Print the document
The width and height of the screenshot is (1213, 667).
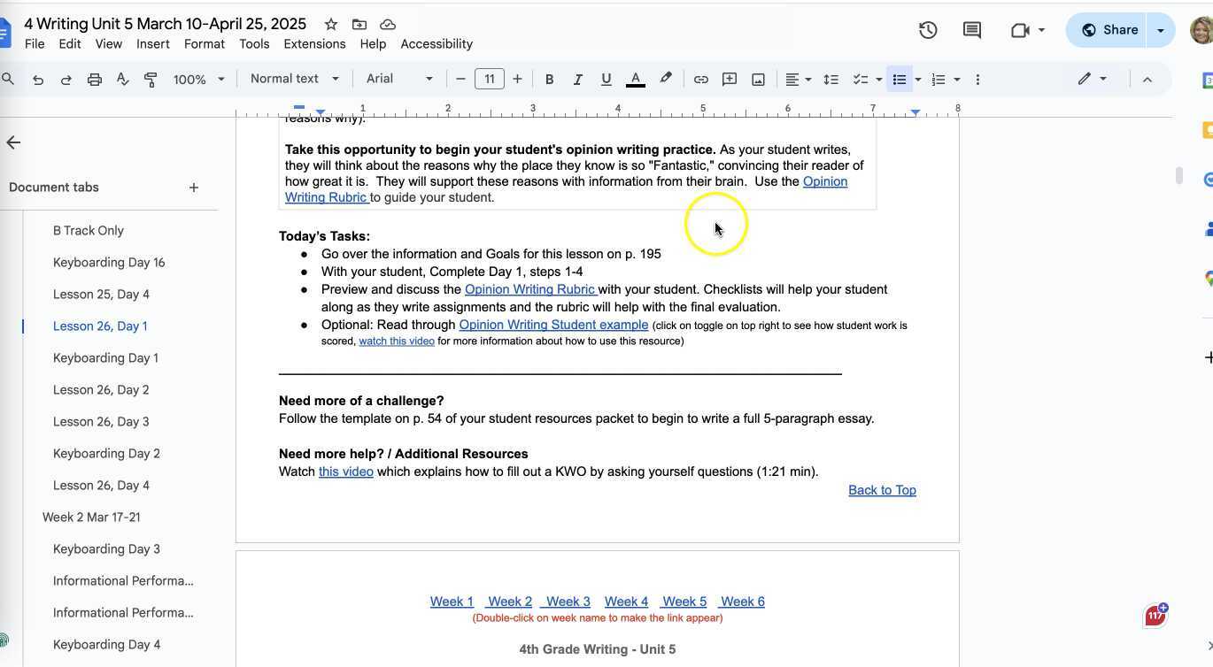point(94,79)
